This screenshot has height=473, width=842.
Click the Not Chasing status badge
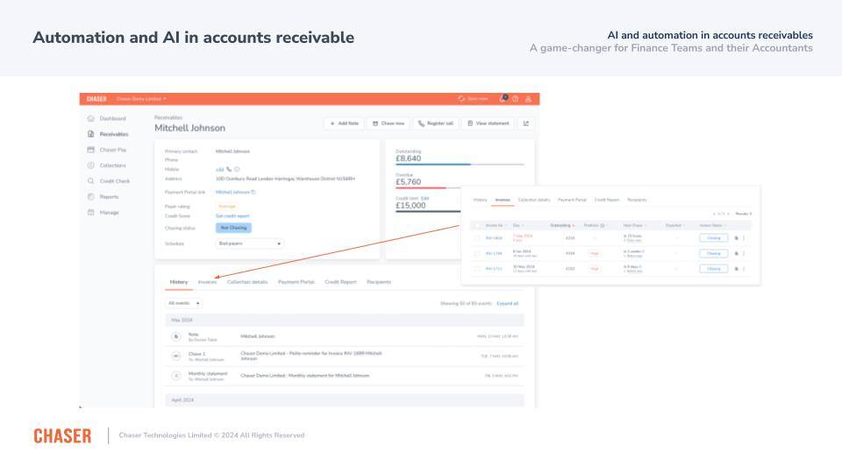(233, 228)
